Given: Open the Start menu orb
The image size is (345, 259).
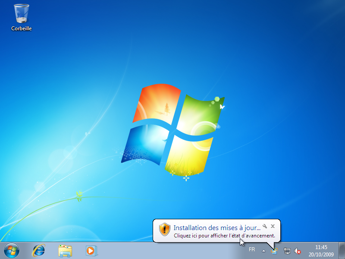Looking at the screenshot, I should tap(10, 250).
